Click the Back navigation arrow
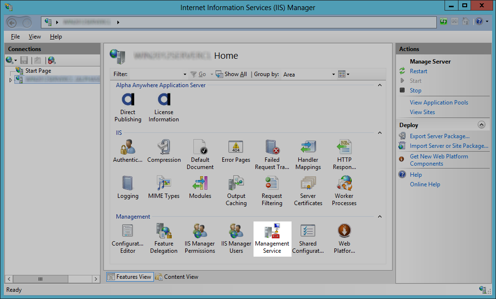The width and height of the screenshot is (496, 299). click(x=12, y=23)
